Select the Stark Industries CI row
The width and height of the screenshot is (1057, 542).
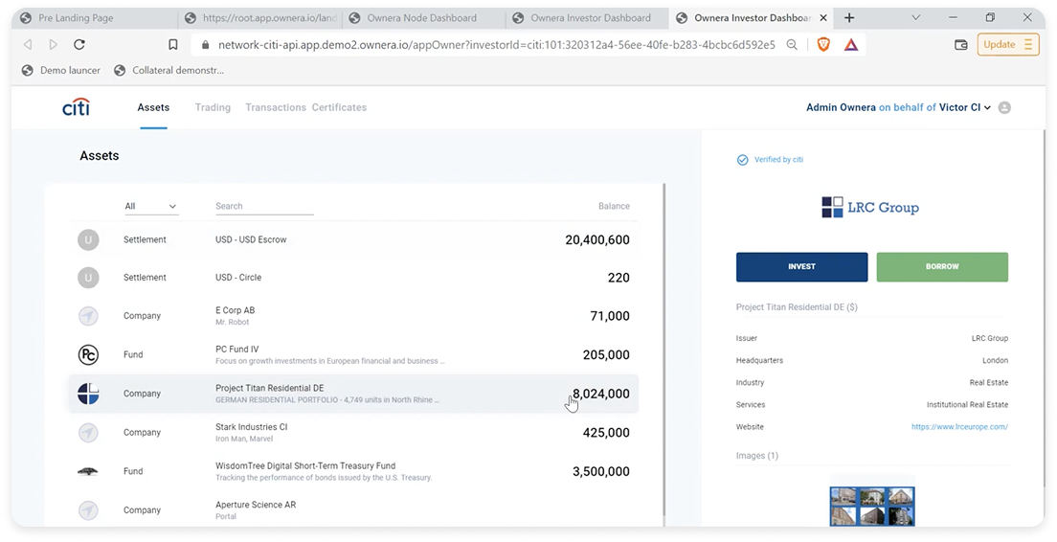(x=354, y=432)
